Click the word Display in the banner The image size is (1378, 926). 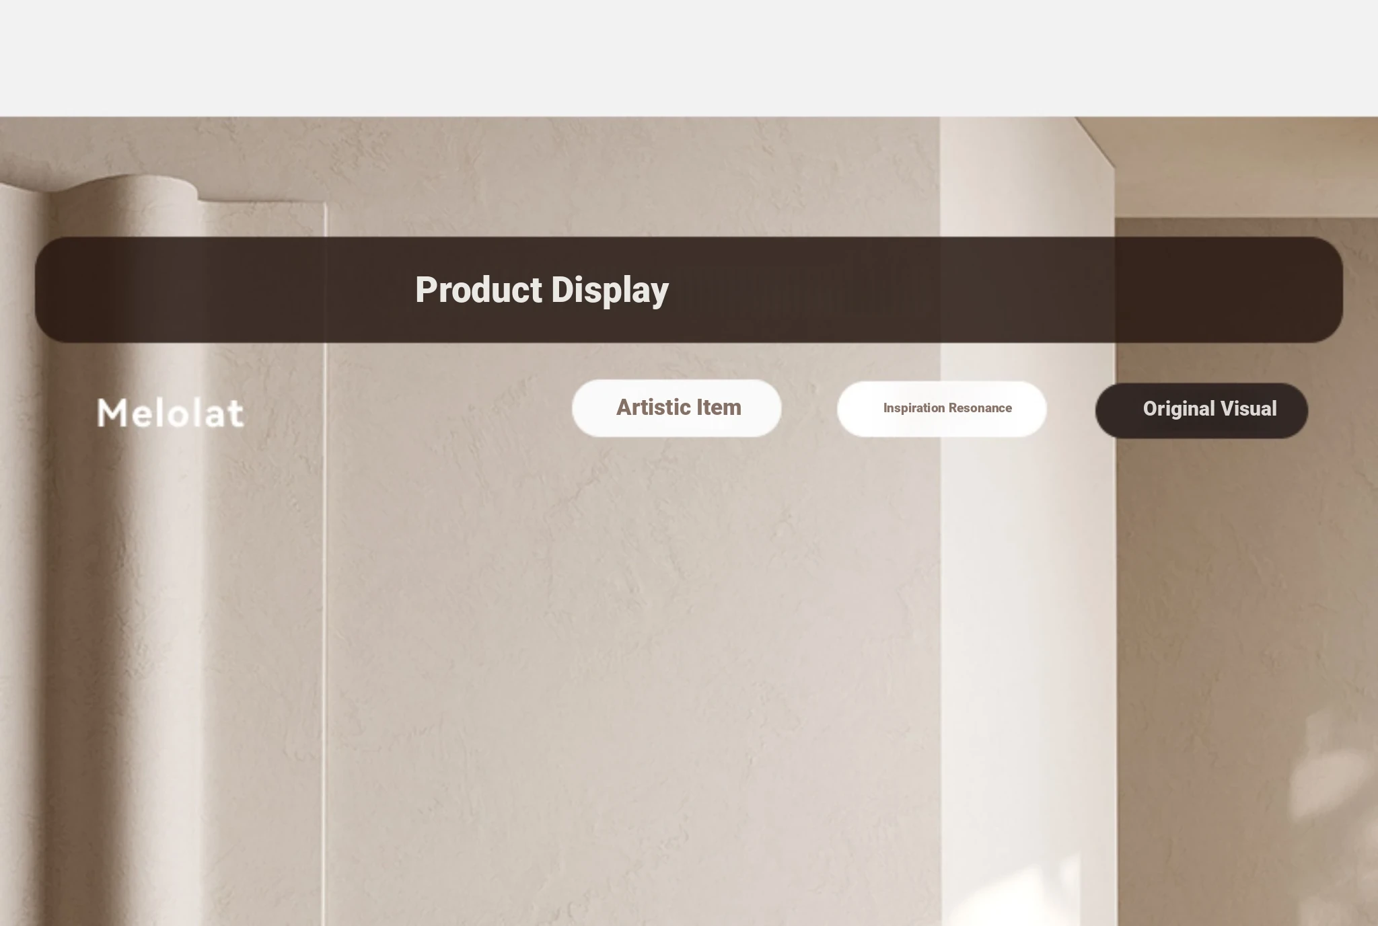pos(610,291)
